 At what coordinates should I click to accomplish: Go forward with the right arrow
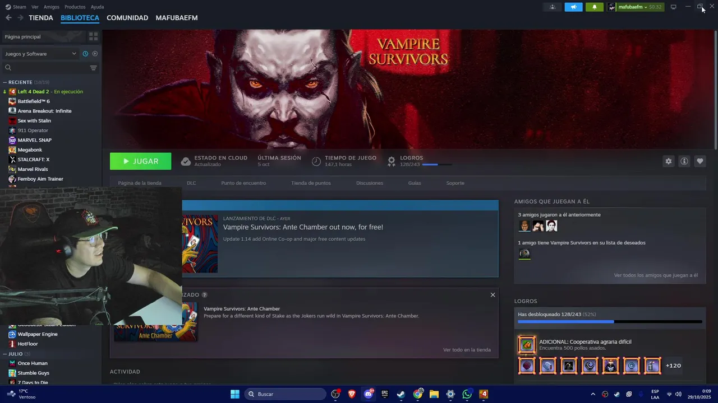click(x=20, y=18)
